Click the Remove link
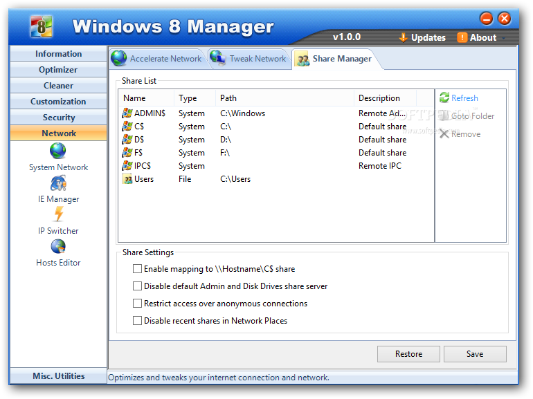Screen dimensions: 533x399 [x=466, y=134]
